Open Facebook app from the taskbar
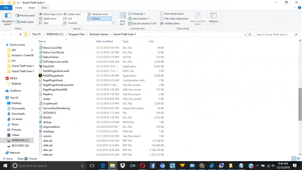 click(152, 165)
